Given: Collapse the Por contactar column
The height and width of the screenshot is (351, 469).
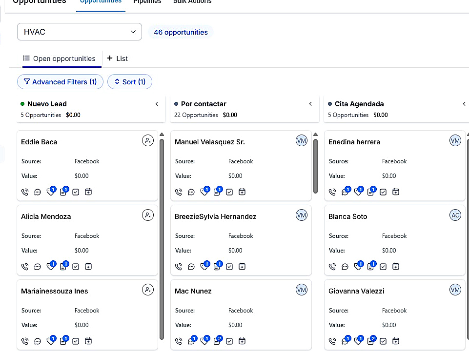Looking at the screenshot, I should 310,104.
